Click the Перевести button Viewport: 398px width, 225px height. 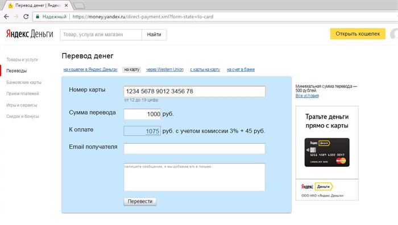140,201
